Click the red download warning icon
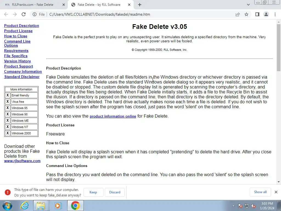The image size is (281, 211). (8, 192)
